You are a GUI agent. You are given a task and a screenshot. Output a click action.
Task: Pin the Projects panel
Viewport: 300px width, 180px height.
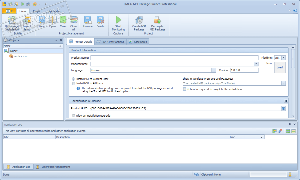tap(56, 40)
